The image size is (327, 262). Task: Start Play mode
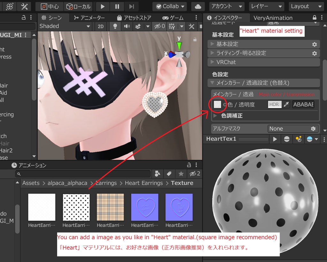click(103, 7)
